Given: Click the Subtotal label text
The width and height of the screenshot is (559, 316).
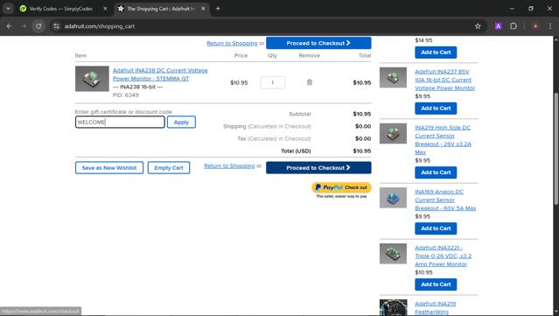Looking at the screenshot, I should tap(300, 114).
